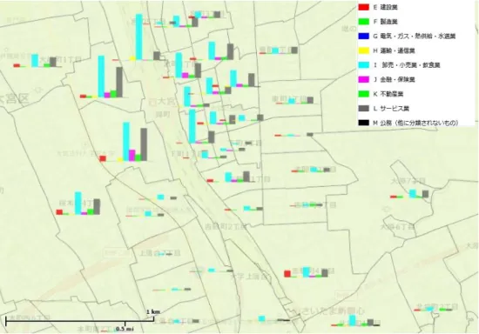This screenshot has width=479, height=334.
Task: Click the blue swatch for G 電気・ガス
Action: coord(363,36)
